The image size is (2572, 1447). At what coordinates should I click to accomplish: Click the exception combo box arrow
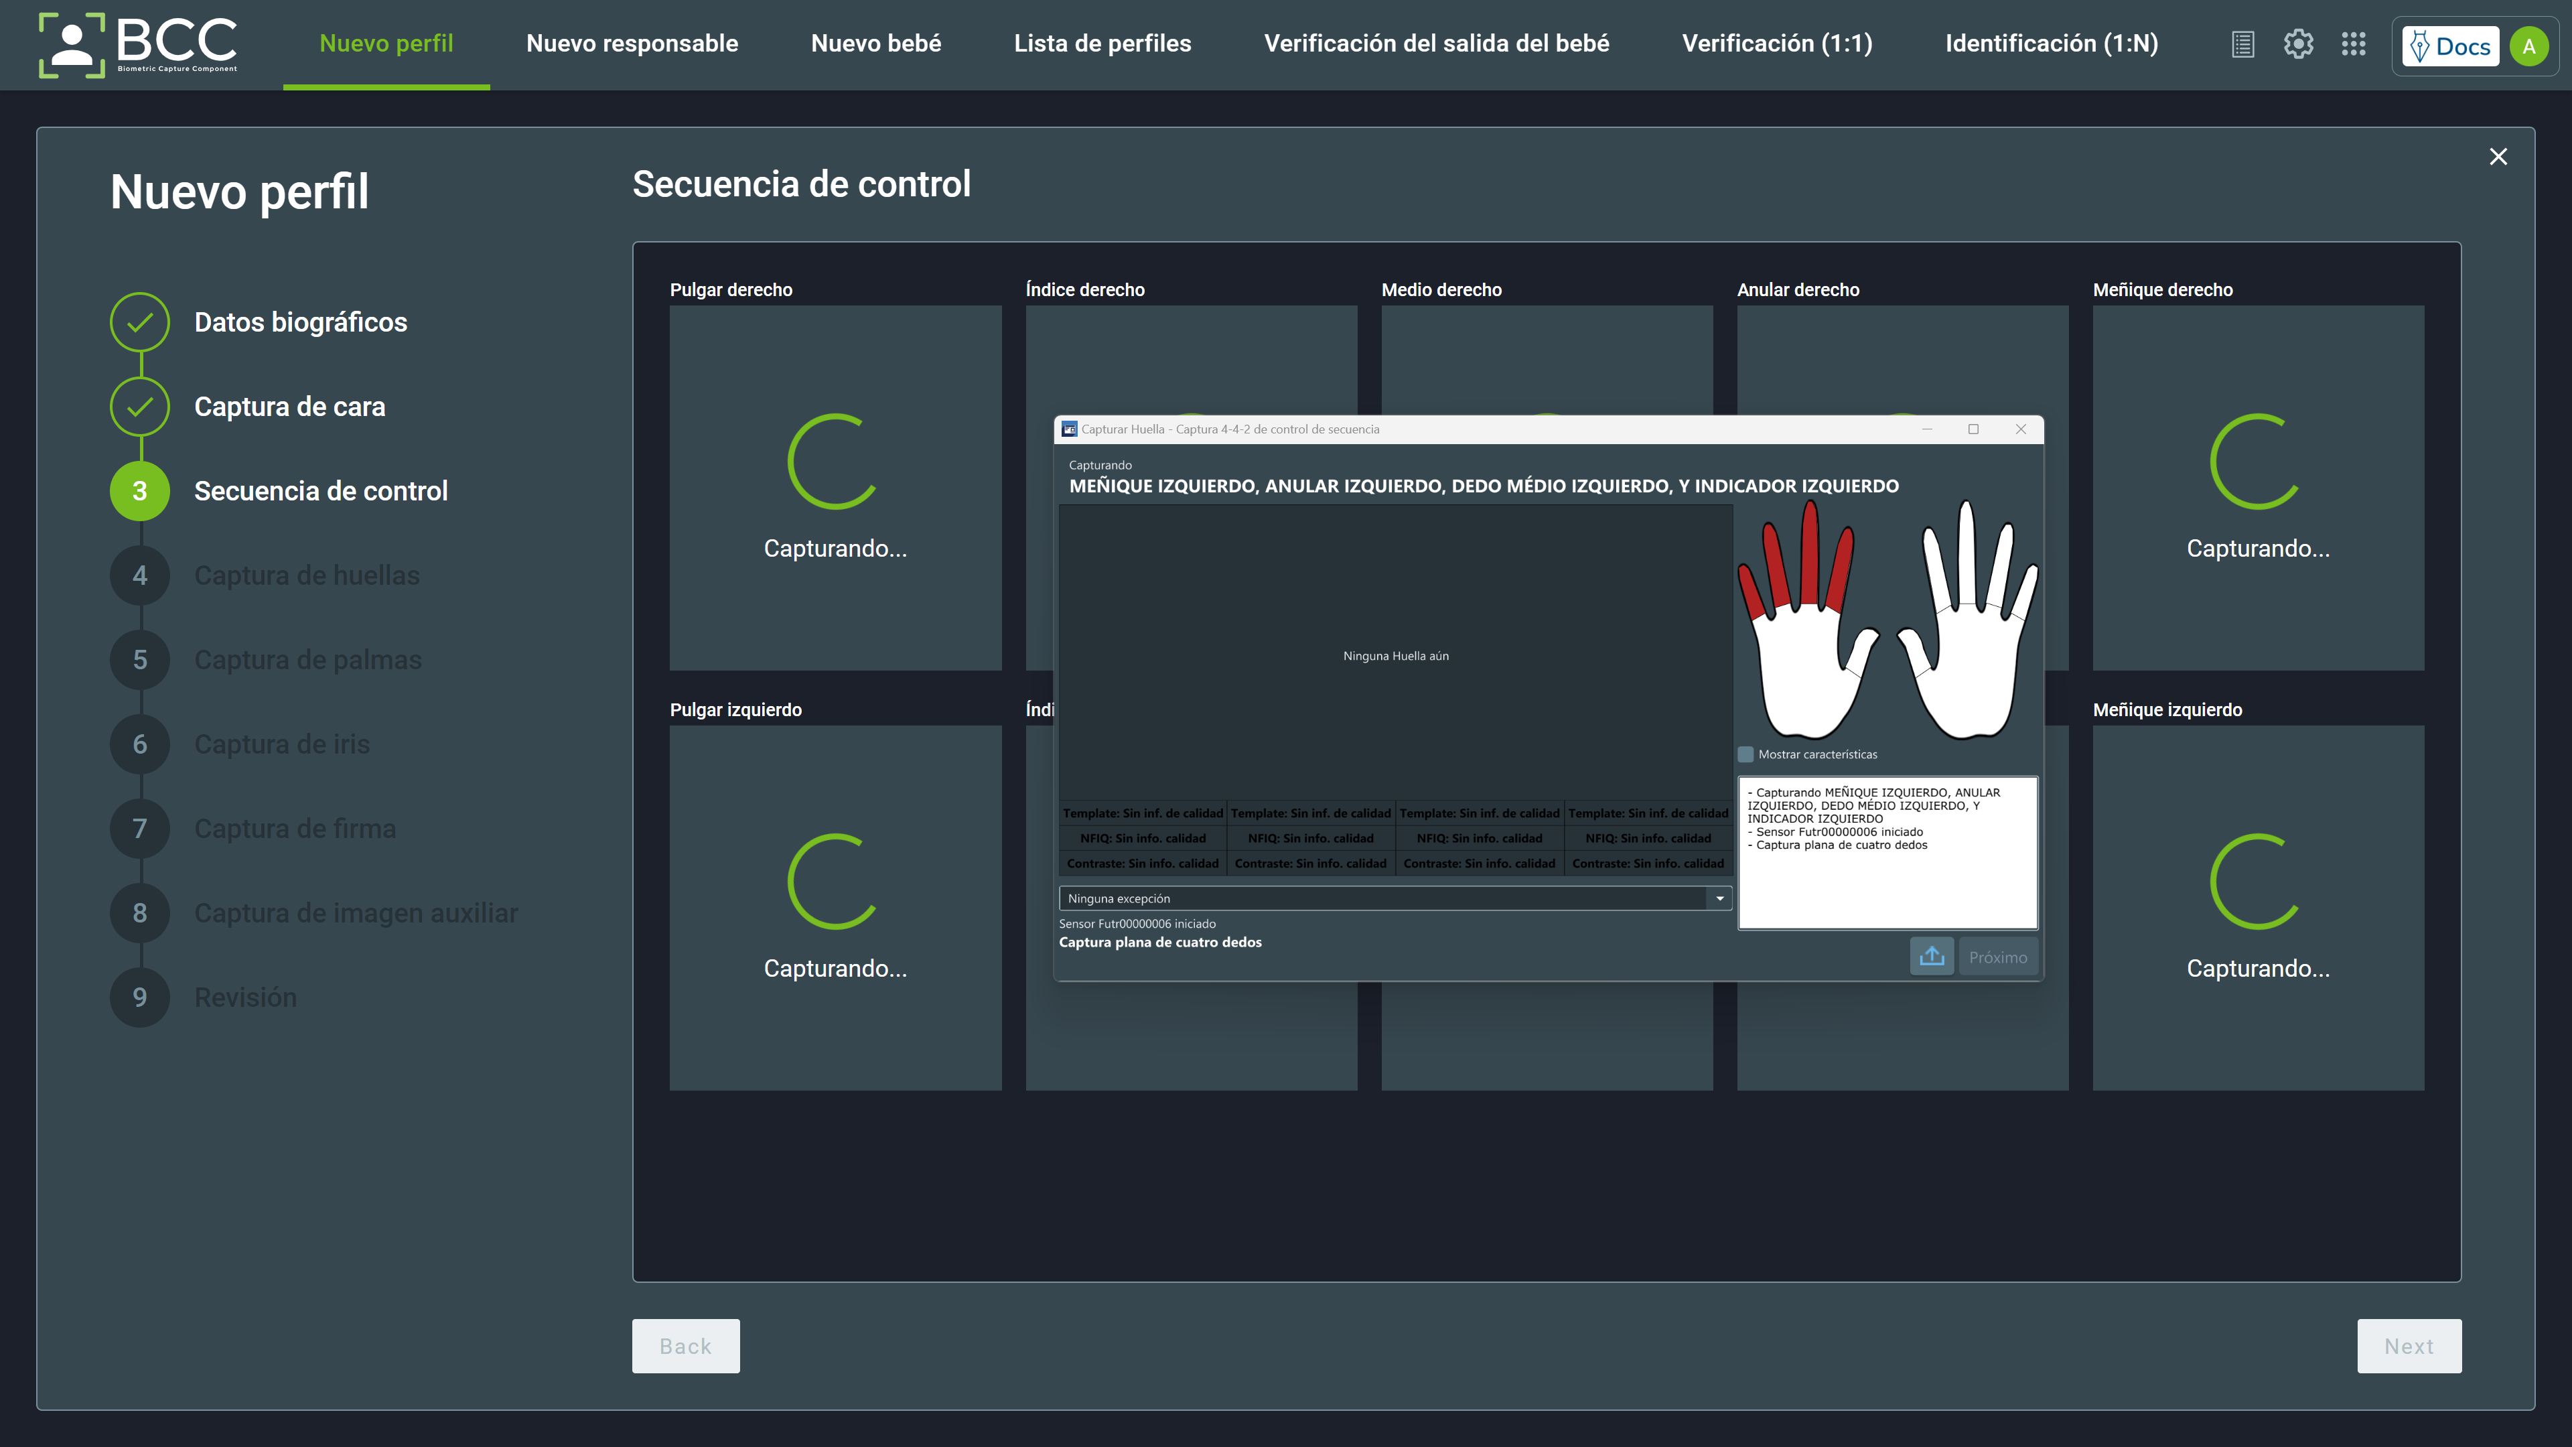click(1719, 898)
